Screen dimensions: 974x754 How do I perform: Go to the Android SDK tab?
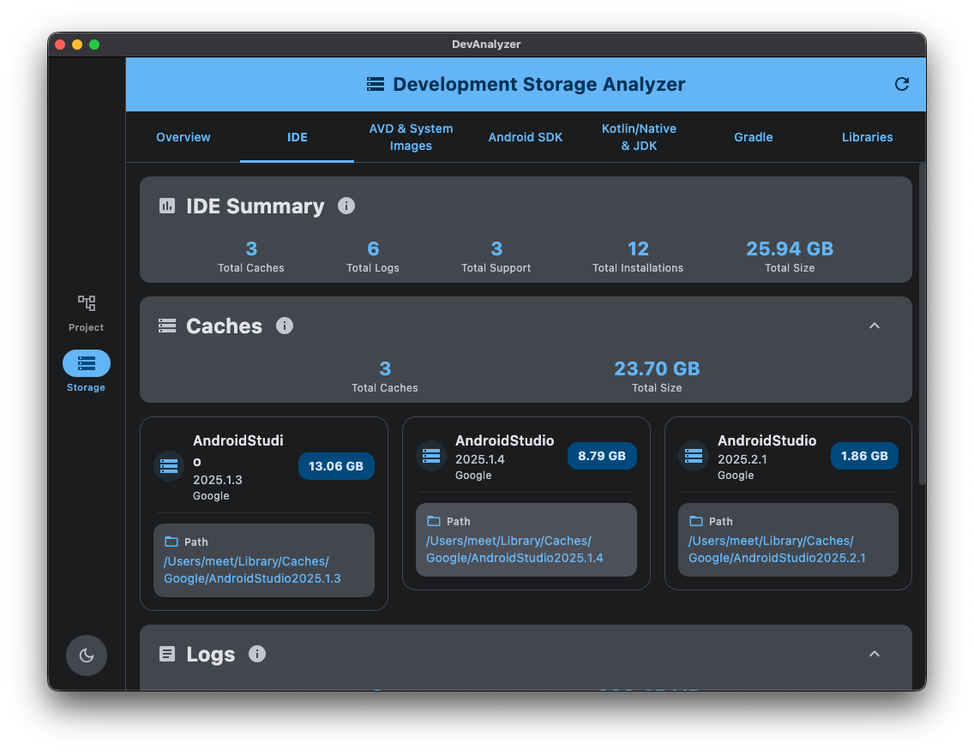tap(525, 137)
